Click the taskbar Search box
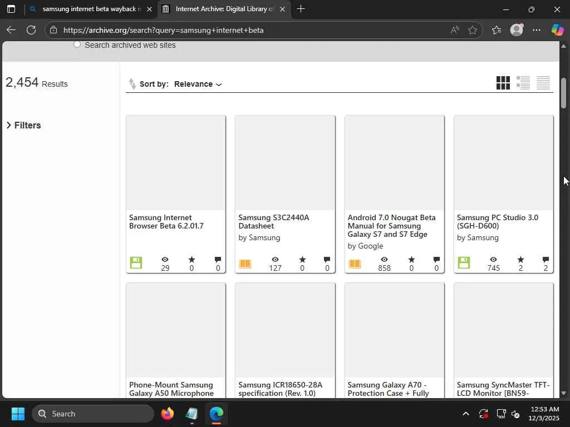570x427 pixels. click(93, 414)
